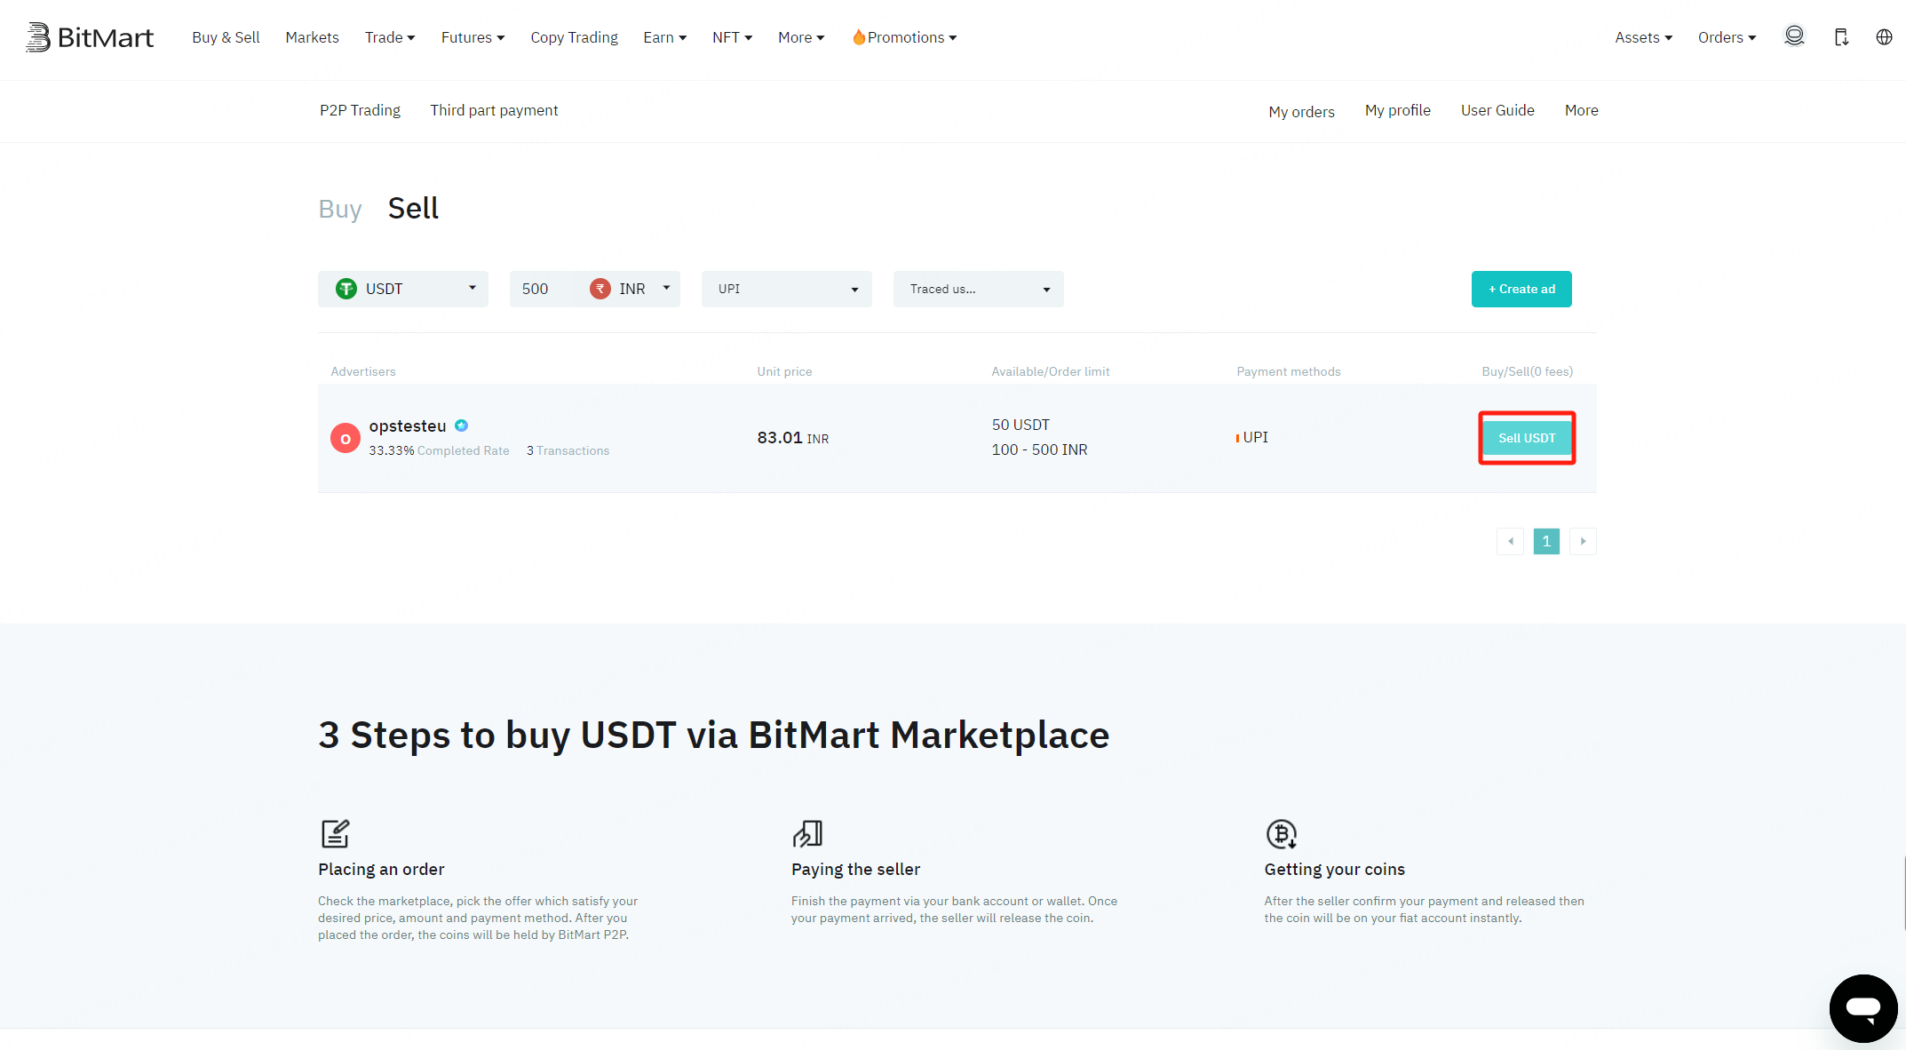Click the 50 USDT available amount
This screenshot has width=1906, height=1050.
click(1021, 425)
